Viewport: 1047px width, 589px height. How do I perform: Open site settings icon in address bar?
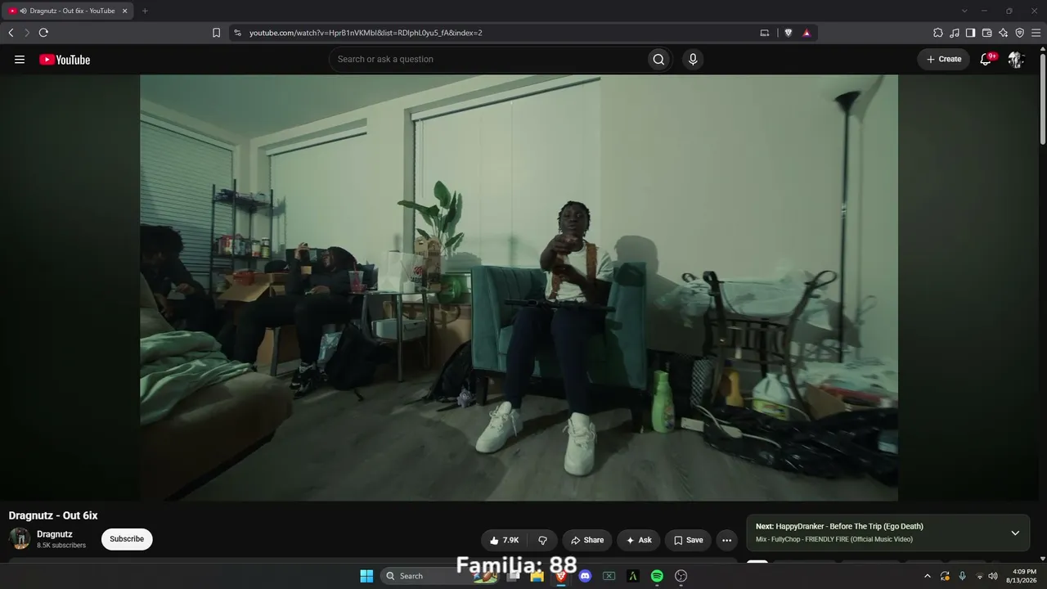point(237,33)
